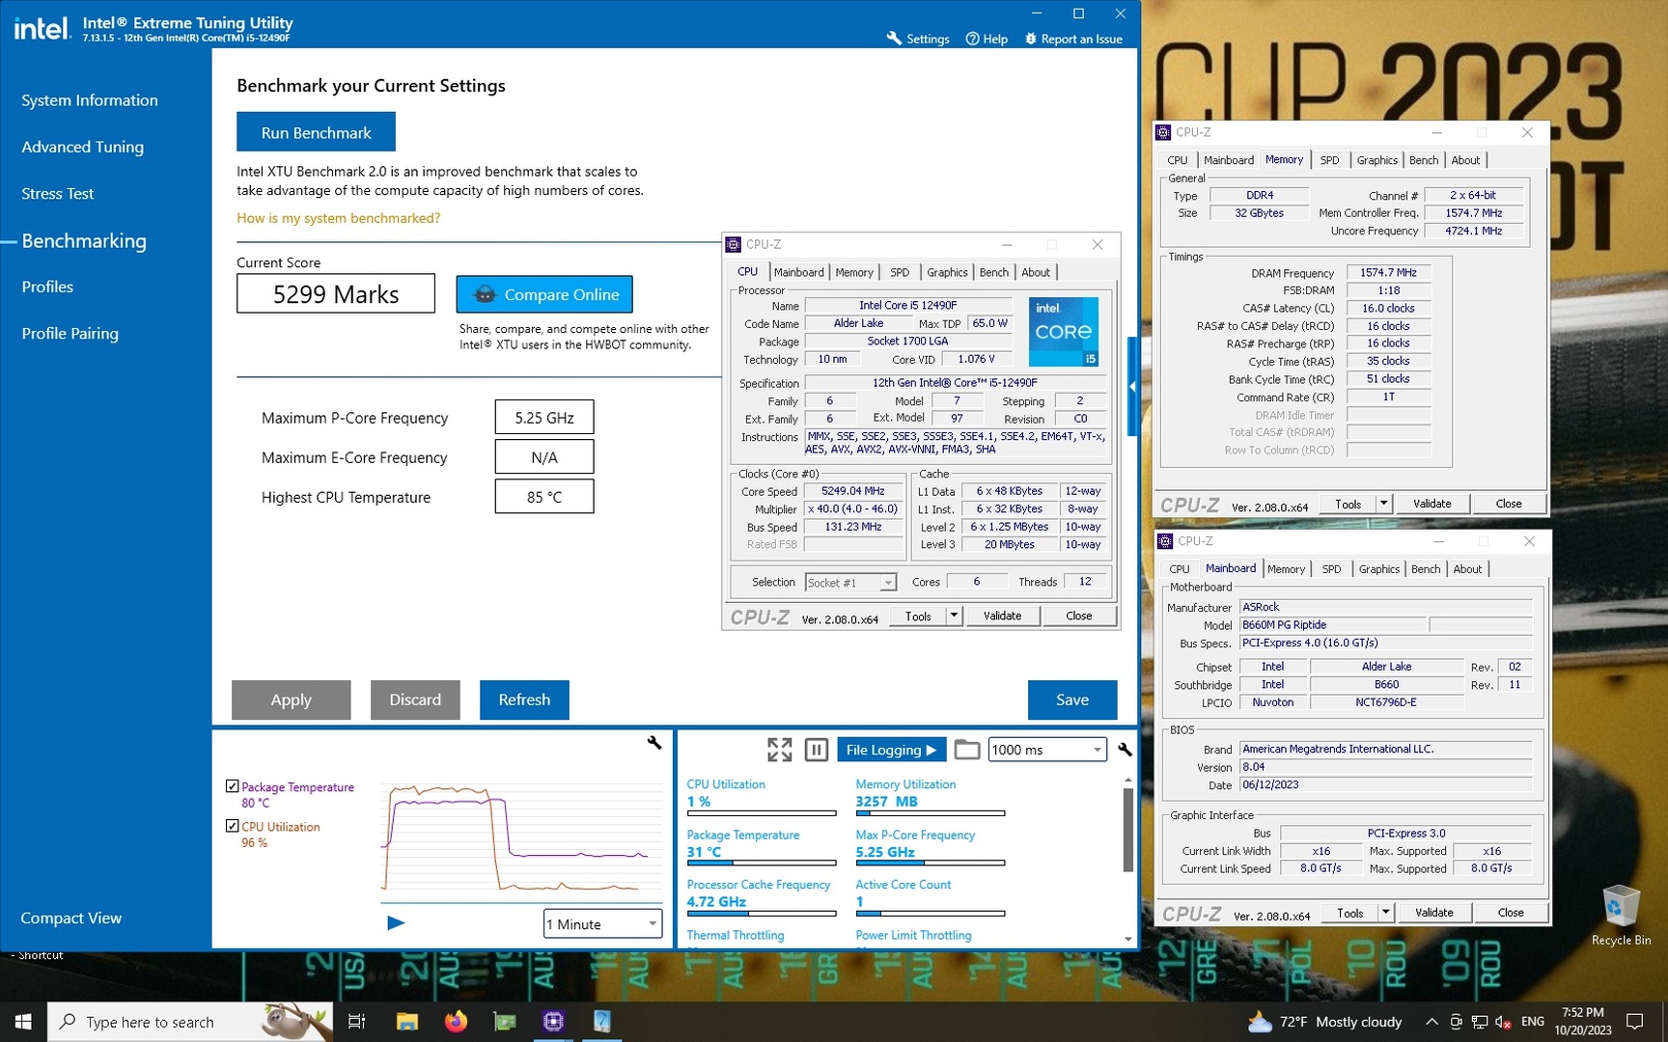
Task: Toggle Package Temperature graph checkbox
Action: coord(232,786)
